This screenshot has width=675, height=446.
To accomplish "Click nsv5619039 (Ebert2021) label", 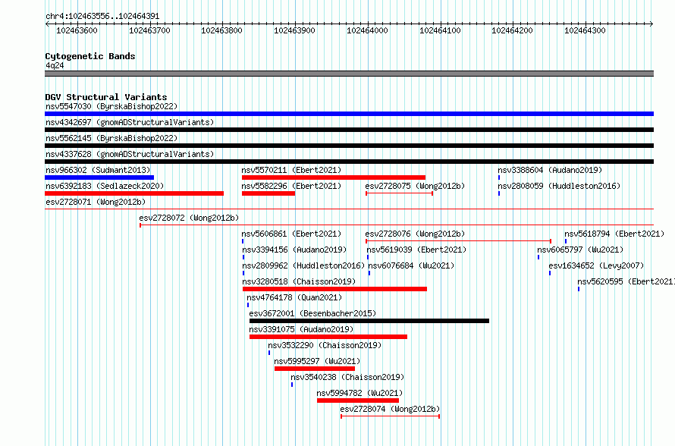I will 416,250.
